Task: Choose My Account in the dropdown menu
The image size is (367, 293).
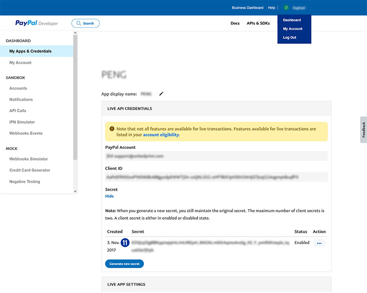Action: coord(293,29)
